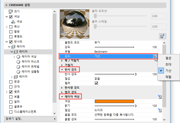Click the 밝기 slider keyframe diamond
Viewport: 180px width, 123px height.
click(x=136, y=106)
